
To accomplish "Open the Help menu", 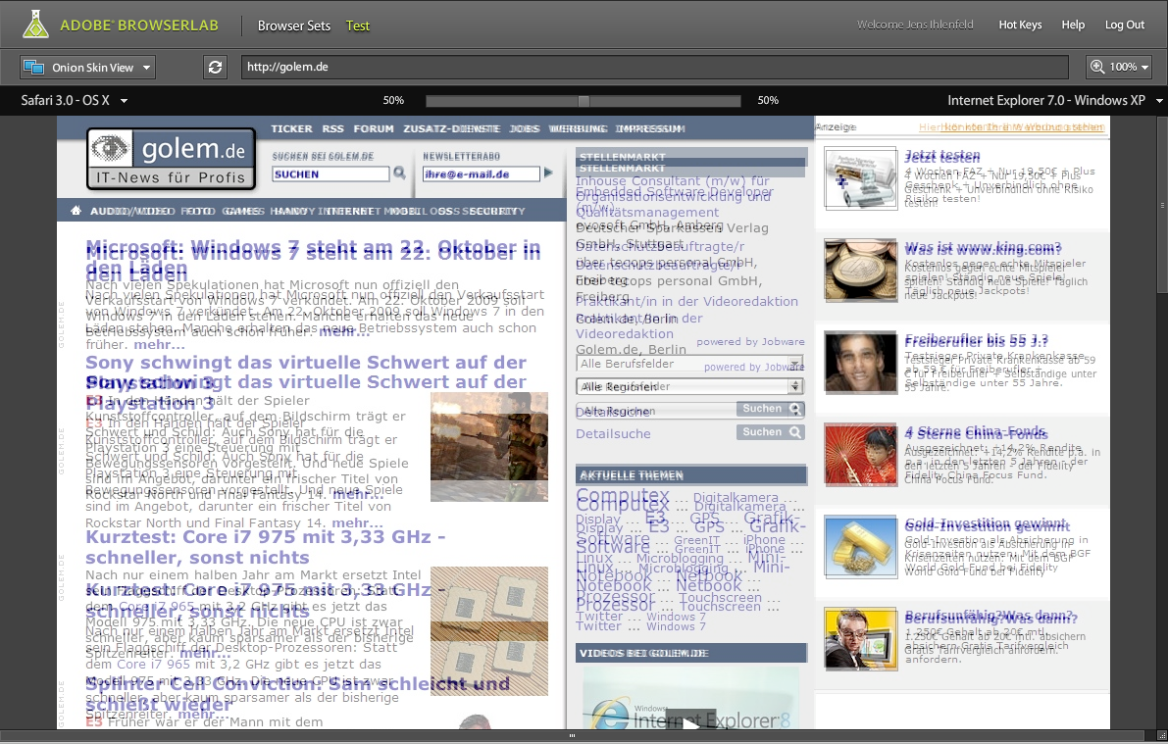I will point(1073,25).
